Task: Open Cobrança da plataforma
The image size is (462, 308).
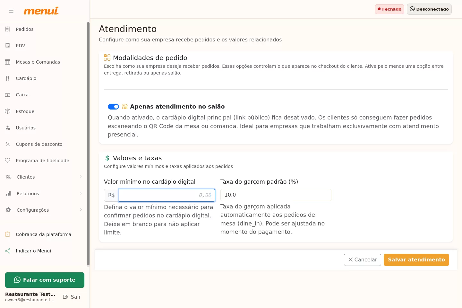Action: click(x=44, y=234)
